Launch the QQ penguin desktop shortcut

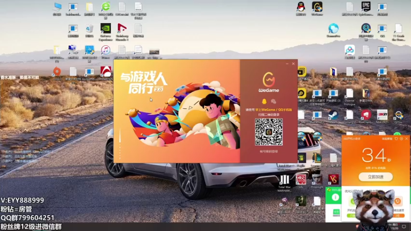pyautogui.click(x=301, y=9)
